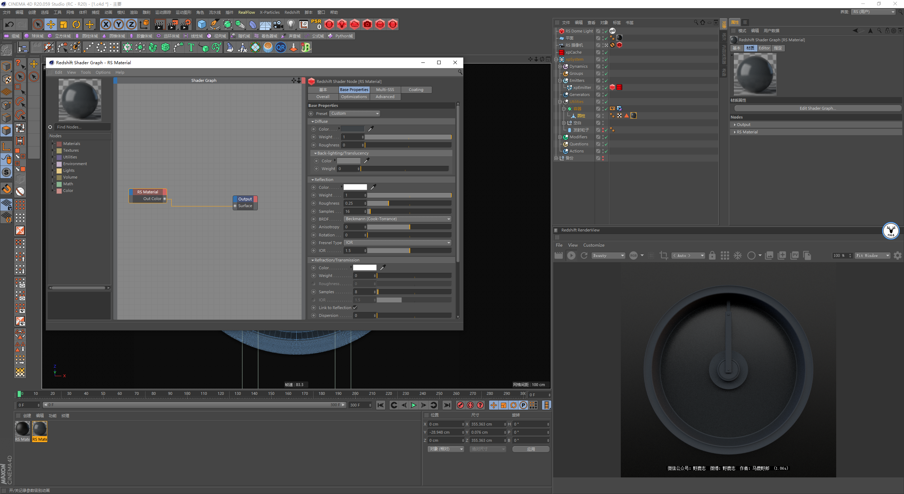This screenshot has height=494, width=904.
Task: Refresh the Redshift RenderView
Action: point(584,255)
